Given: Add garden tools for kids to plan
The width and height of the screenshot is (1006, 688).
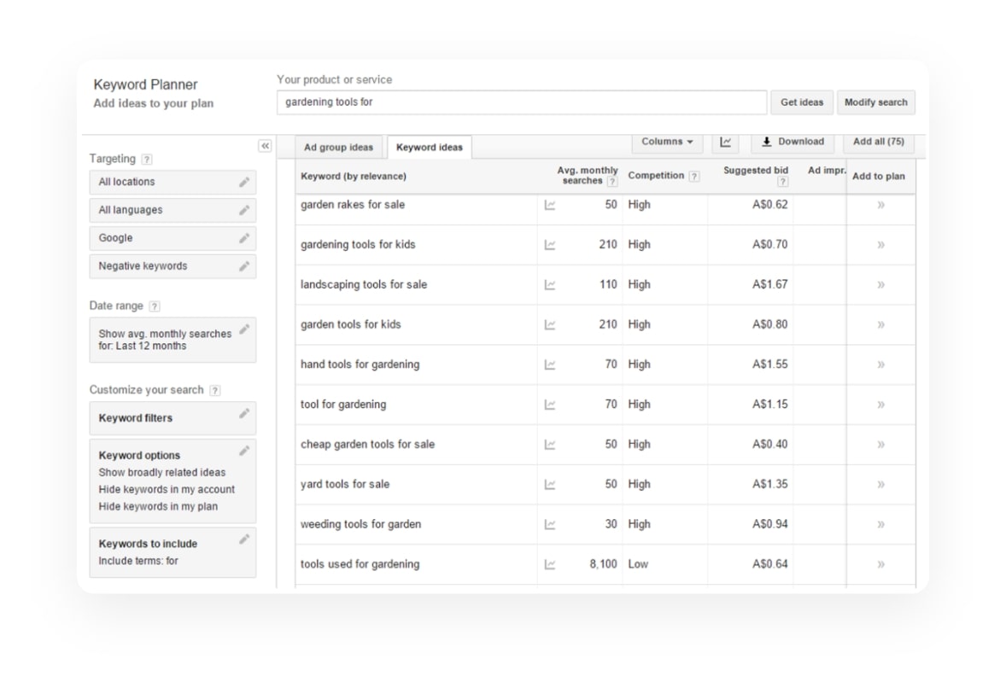Looking at the screenshot, I should click(x=881, y=325).
